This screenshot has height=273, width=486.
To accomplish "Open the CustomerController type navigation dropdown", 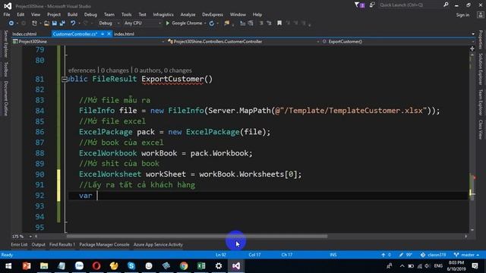I will pyautogui.click(x=244, y=42).
